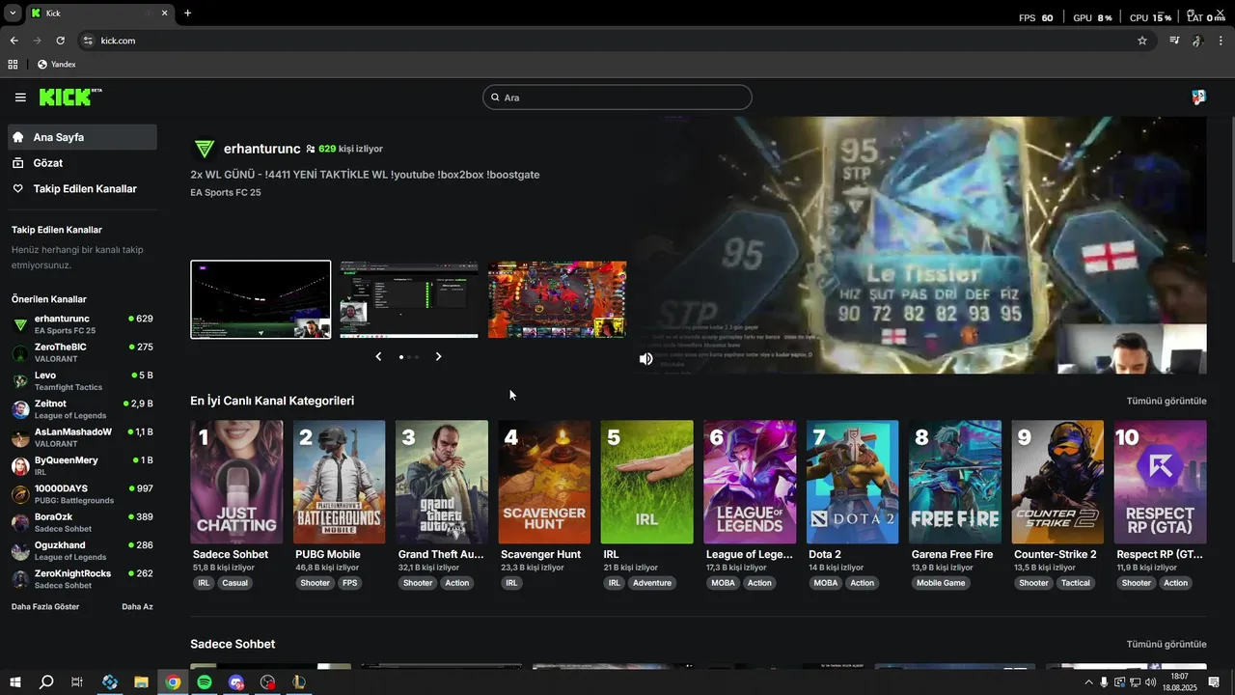Open Respect RP (GTA) category card
The image size is (1235, 695).
(1160, 482)
